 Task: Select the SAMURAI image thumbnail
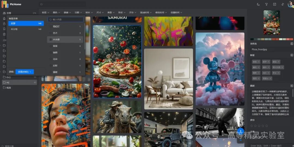117,20
